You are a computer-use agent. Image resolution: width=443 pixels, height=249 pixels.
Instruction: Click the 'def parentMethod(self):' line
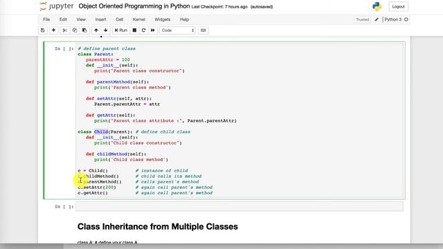(117, 82)
